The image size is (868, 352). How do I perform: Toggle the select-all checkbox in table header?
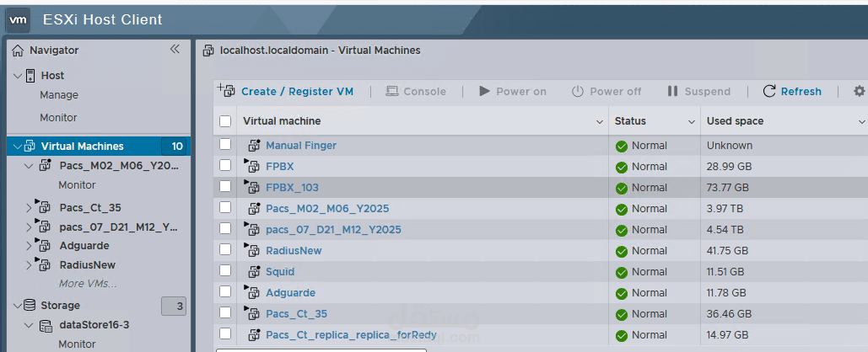[224, 121]
